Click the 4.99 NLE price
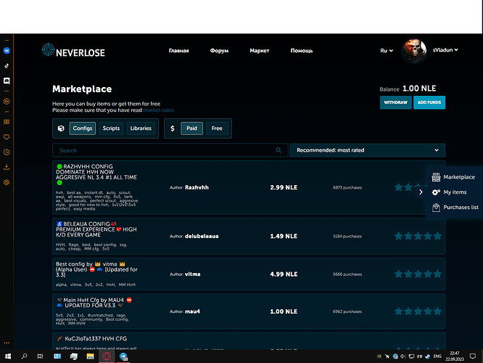The height and width of the screenshot is (363, 483). tap(284, 274)
